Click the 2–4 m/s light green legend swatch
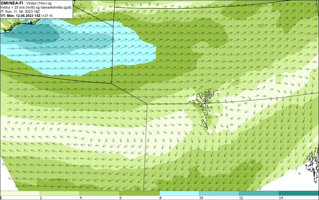This screenshot has width=319, height=200. 60,193
